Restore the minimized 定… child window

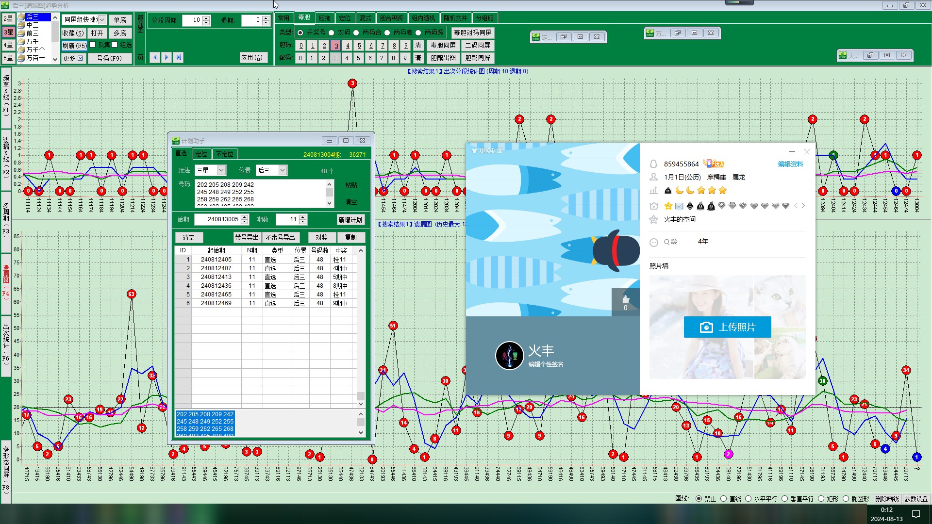564,37
